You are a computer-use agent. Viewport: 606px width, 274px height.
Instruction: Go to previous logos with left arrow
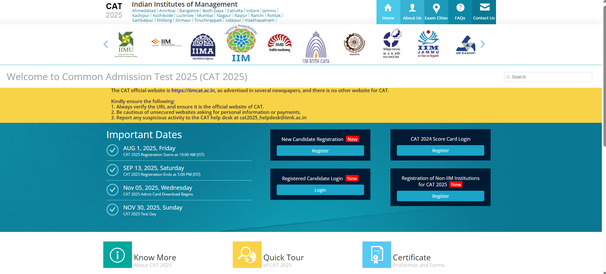(106, 44)
